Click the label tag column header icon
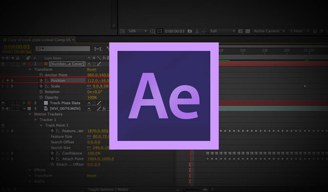The image size is (328, 192). (x=28, y=58)
